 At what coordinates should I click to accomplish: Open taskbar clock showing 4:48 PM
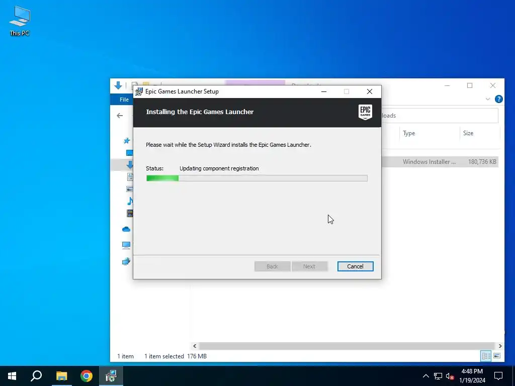(472, 376)
